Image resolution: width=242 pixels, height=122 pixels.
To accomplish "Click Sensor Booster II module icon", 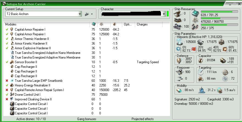I will click(12, 62).
